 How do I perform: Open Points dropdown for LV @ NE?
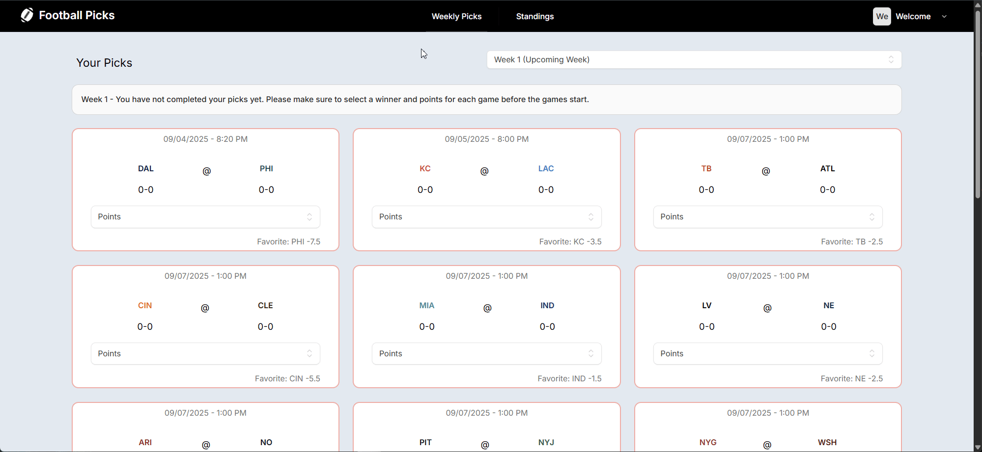click(767, 354)
